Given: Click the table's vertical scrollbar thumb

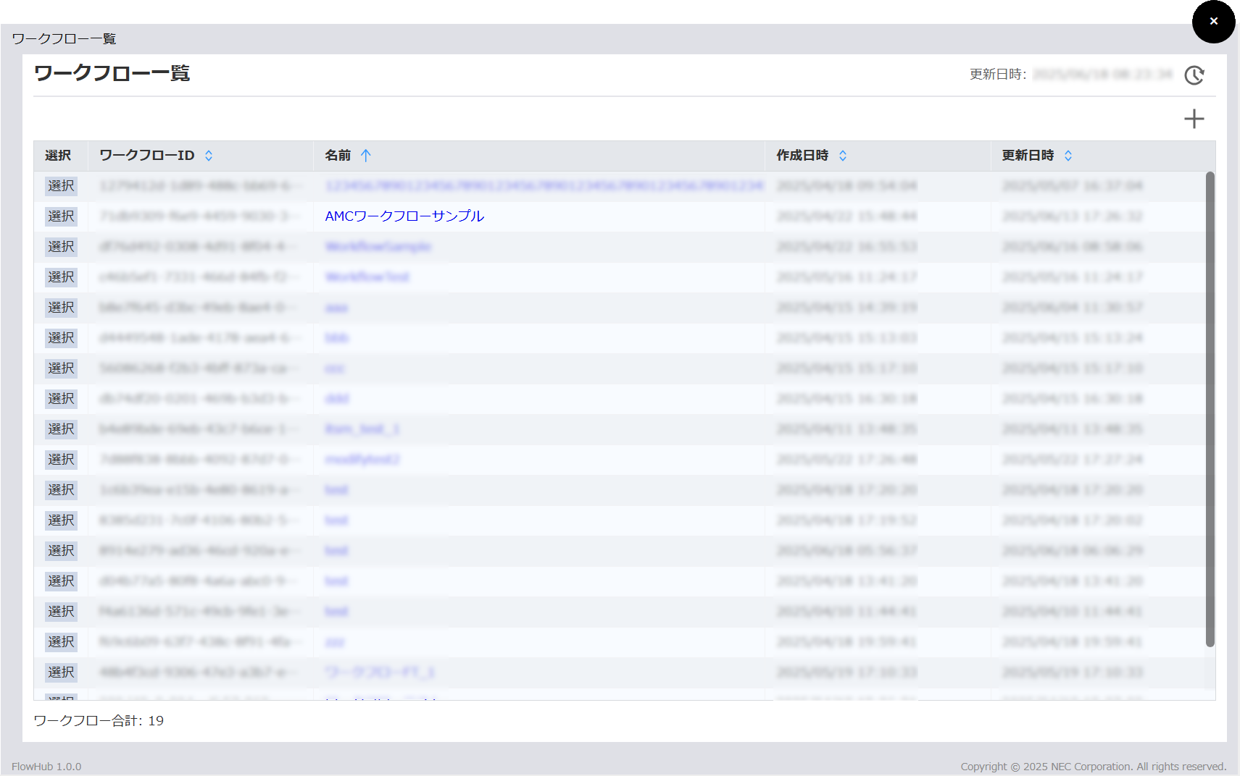Looking at the screenshot, I should [1210, 409].
